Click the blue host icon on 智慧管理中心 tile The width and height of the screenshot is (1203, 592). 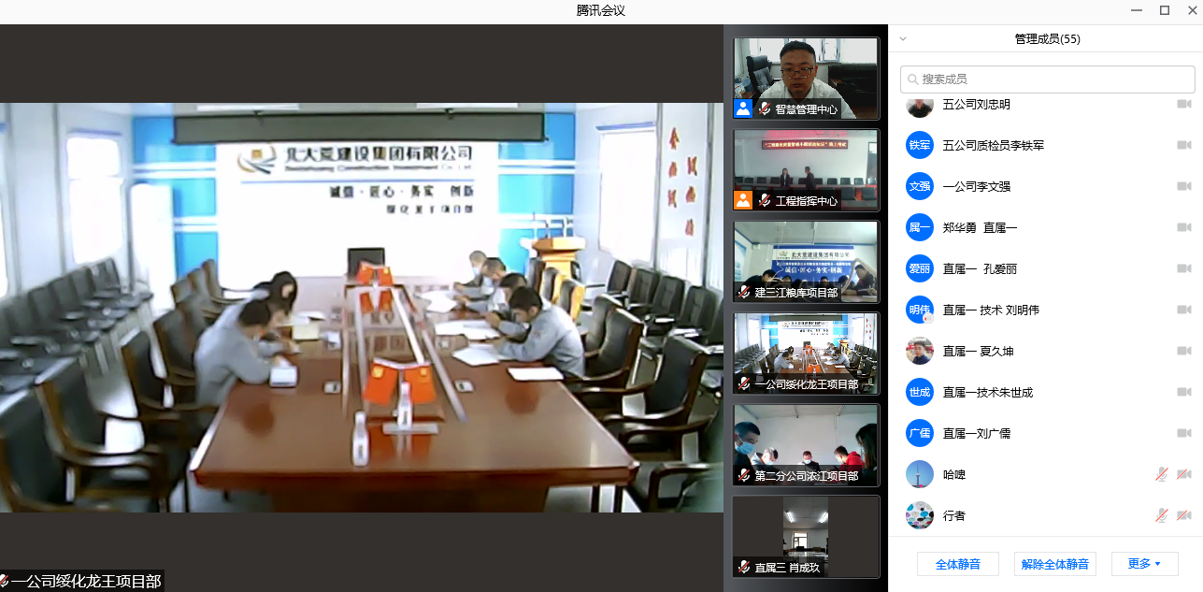click(x=743, y=108)
